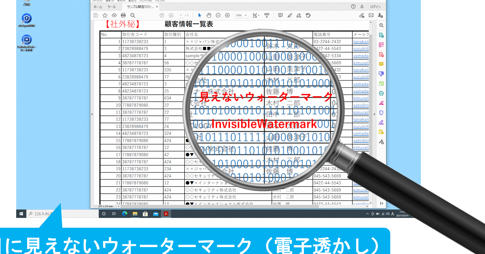Open the sign document tool
Viewport: 485px width, 254px height.
(299, 15)
